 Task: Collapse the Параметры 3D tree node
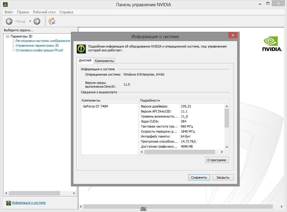point(7,36)
